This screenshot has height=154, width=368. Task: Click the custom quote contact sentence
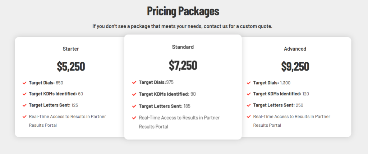click(182, 26)
